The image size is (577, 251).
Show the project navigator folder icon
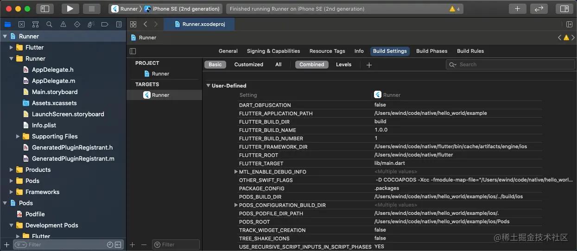tap(7, 24)
